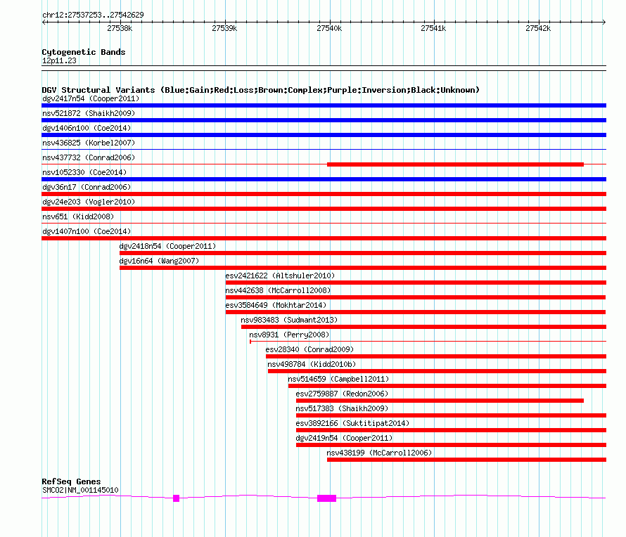Select variant esv2759887 (Redon2006) label

(342, 394)
